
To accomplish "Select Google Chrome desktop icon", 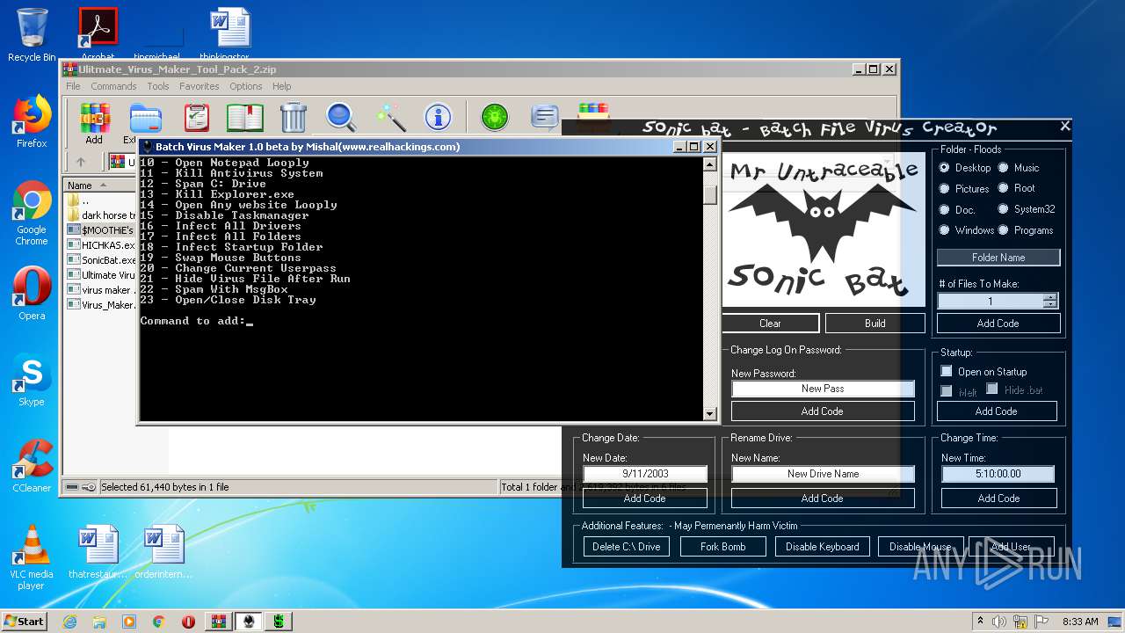I will tap(32, 213).
